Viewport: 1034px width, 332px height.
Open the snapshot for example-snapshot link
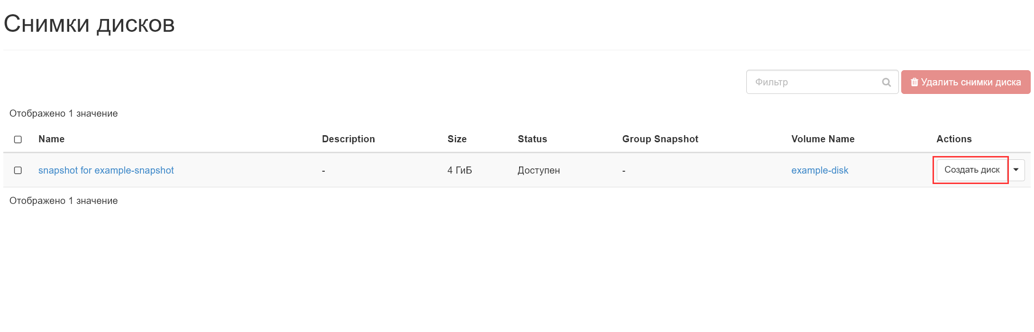coord(106,170)
